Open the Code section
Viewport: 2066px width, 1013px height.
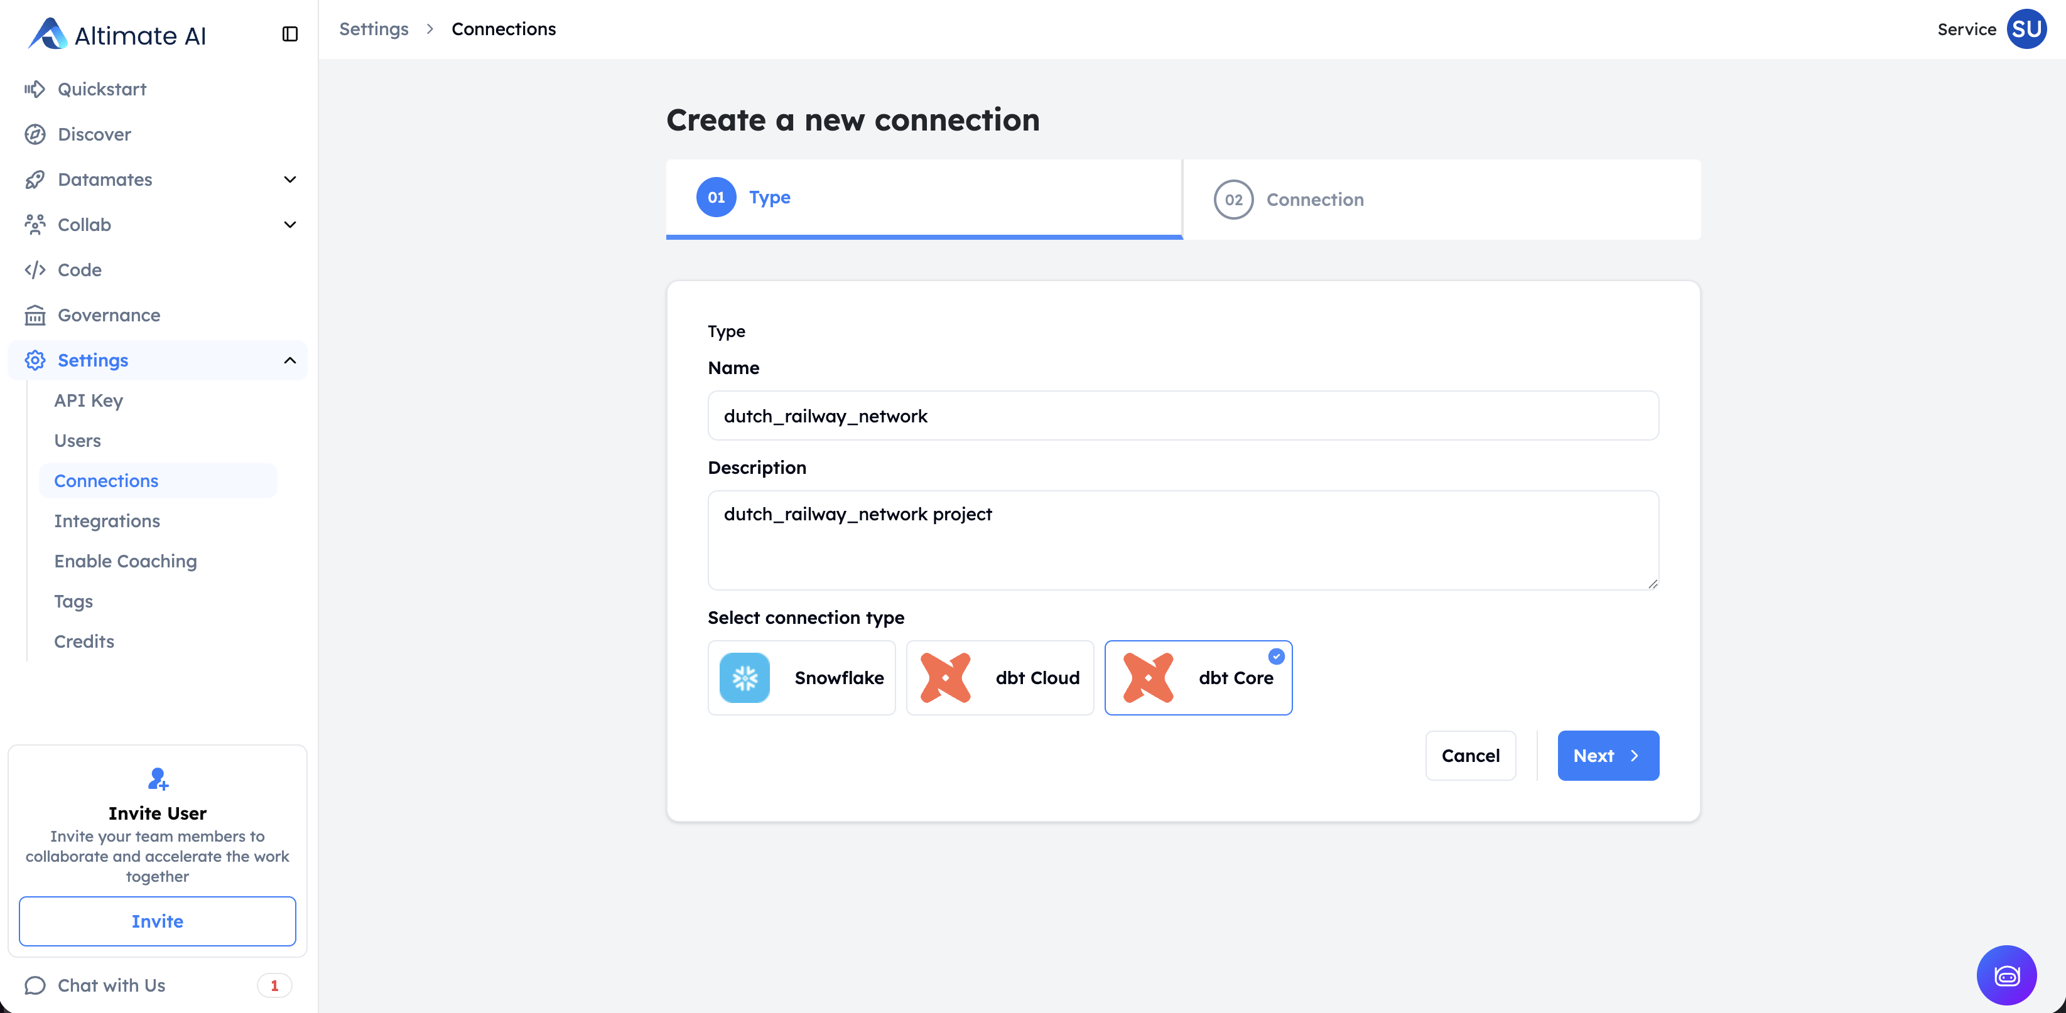(x=79, y=269)
